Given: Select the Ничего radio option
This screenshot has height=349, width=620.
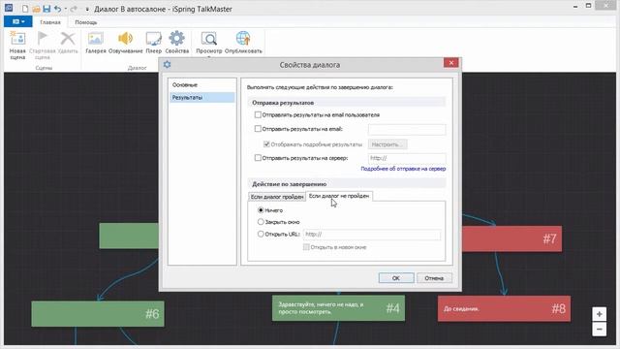Looking at the screenshot, I should (261, 210).
